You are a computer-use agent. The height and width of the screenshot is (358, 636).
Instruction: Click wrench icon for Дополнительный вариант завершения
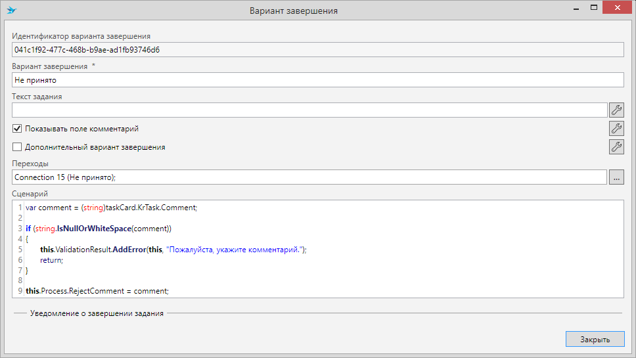click(616, 146)
